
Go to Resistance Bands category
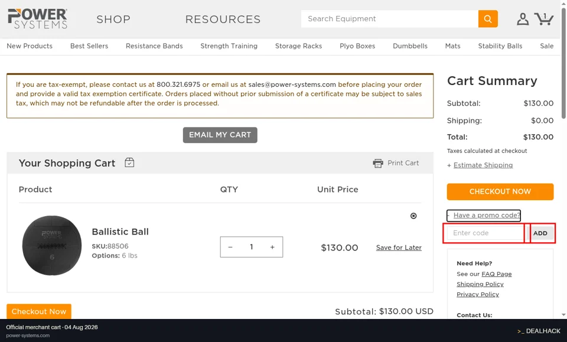[154, 46]
